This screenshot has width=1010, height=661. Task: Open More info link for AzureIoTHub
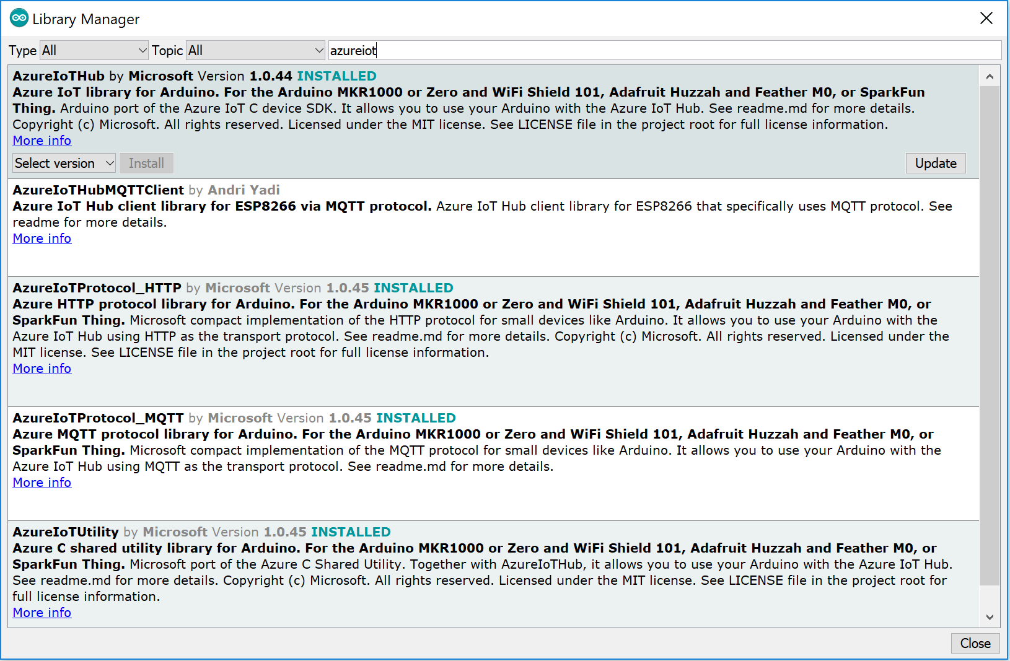click(x=42, y=141)
